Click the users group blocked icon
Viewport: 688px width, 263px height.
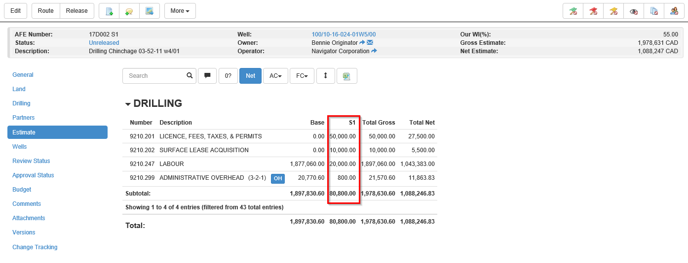pos(674,11)
